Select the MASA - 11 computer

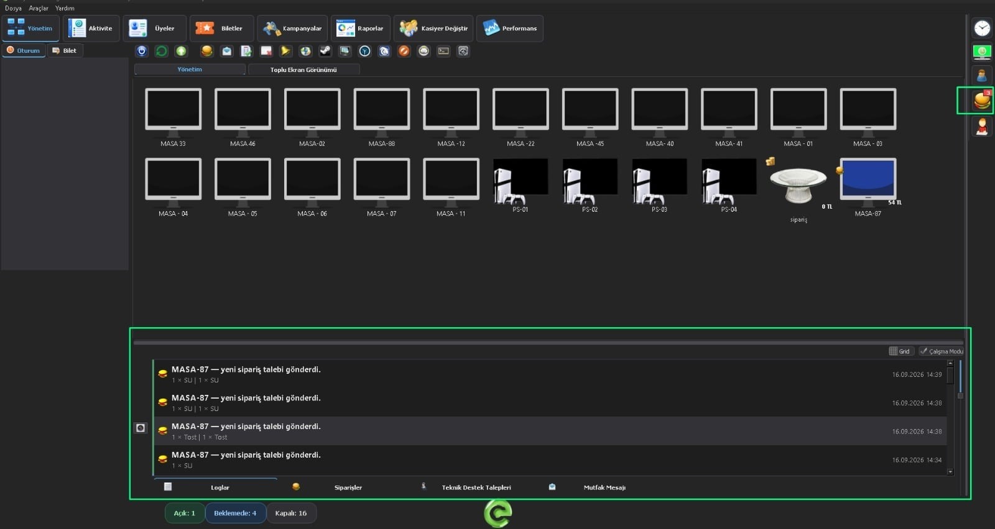(x=451, y=187)
